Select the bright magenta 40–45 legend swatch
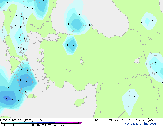 click(70, 123)
